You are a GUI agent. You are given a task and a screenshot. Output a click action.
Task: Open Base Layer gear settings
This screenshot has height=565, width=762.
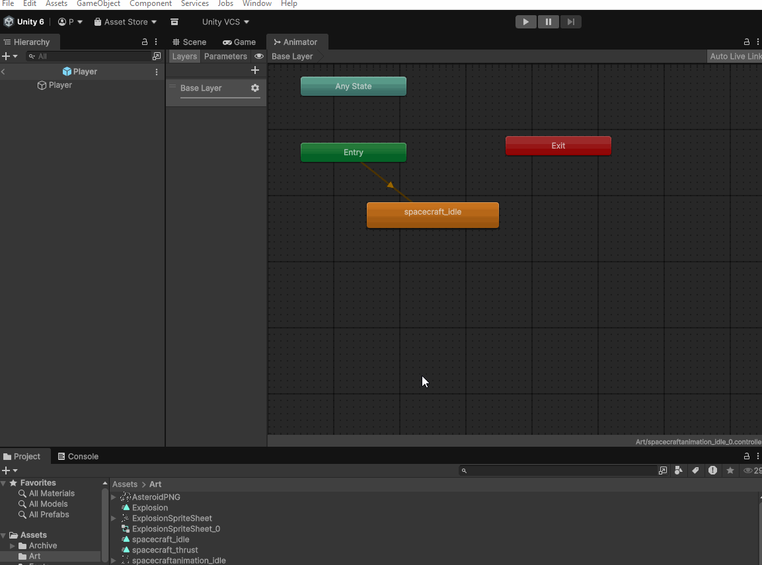pyautogui.click(x=255, y=88)
